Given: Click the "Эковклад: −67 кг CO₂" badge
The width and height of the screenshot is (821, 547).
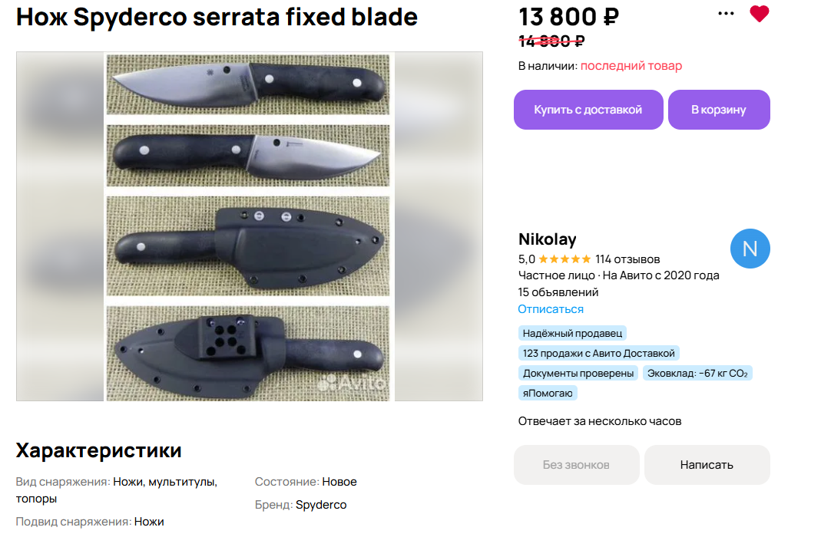Looking at the screenshot, I should pyautogui.click(x=697, y=373).
